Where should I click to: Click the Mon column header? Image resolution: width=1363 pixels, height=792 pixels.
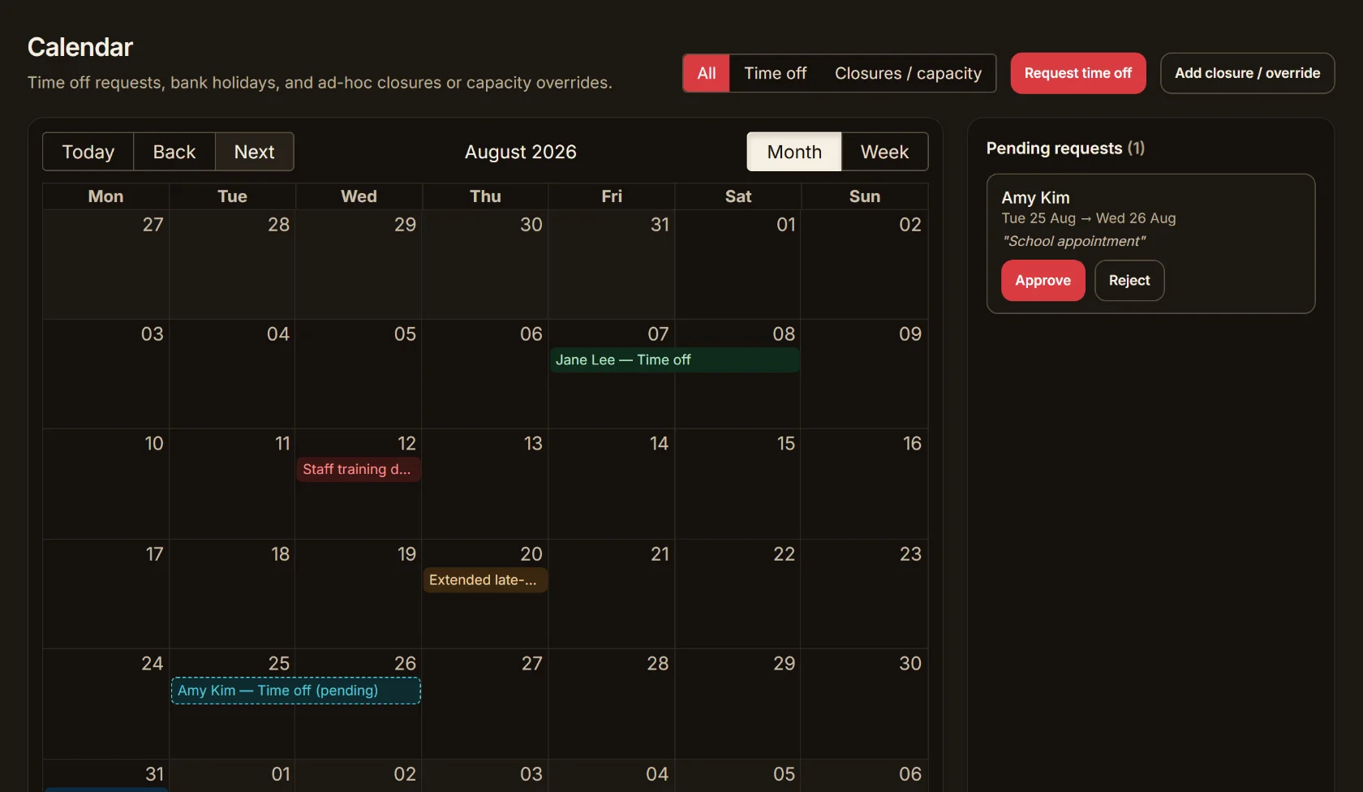pyautogui.click(x=105, y=196)
